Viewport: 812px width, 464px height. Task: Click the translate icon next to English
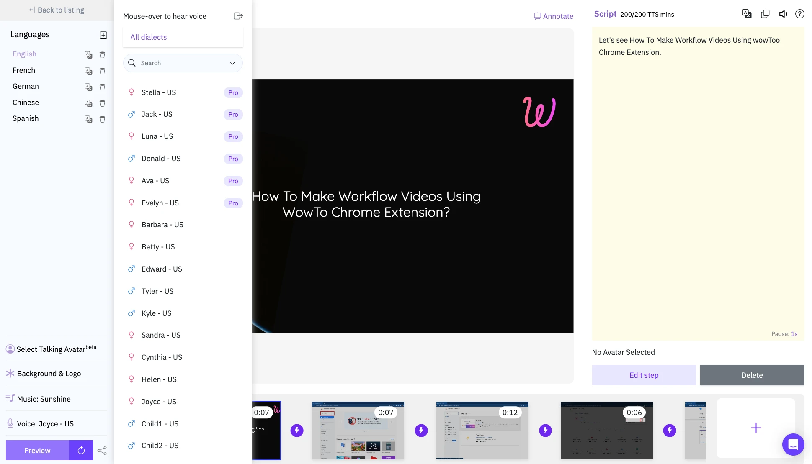88,55
